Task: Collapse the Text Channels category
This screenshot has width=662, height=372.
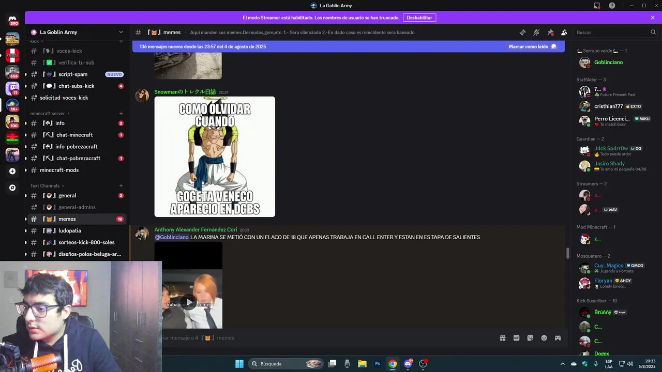Action: click(47, 185)
